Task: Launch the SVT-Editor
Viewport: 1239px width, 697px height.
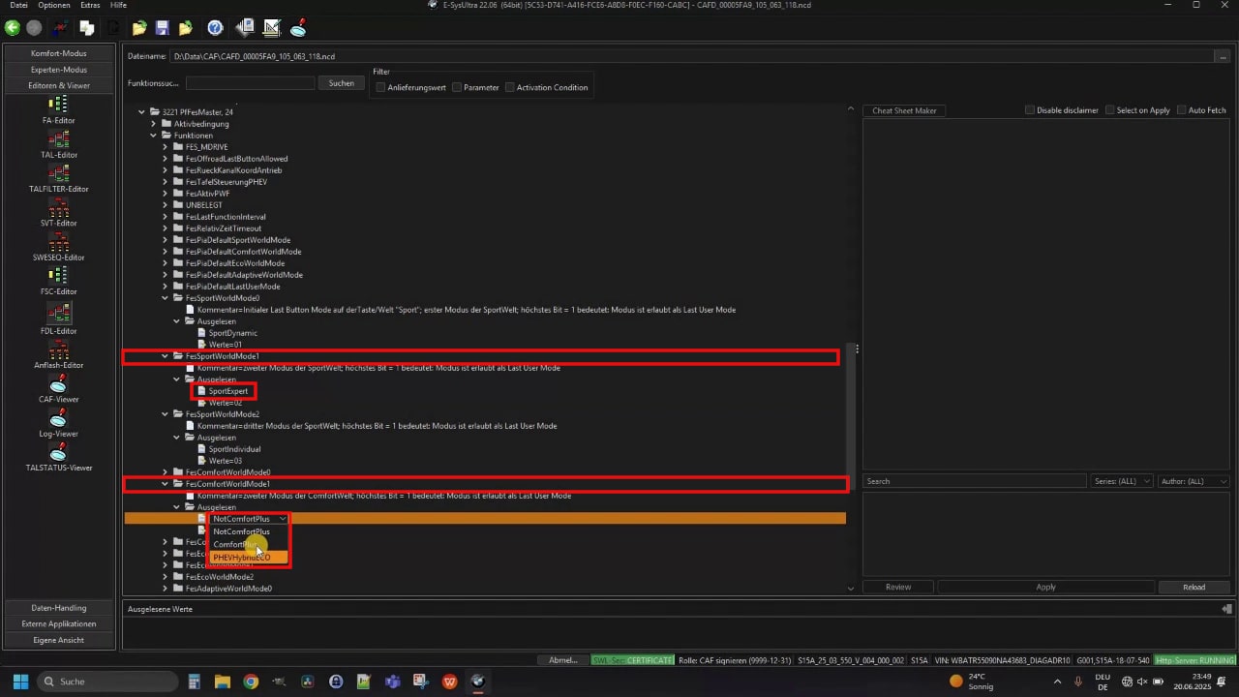Action: point(58,209)
